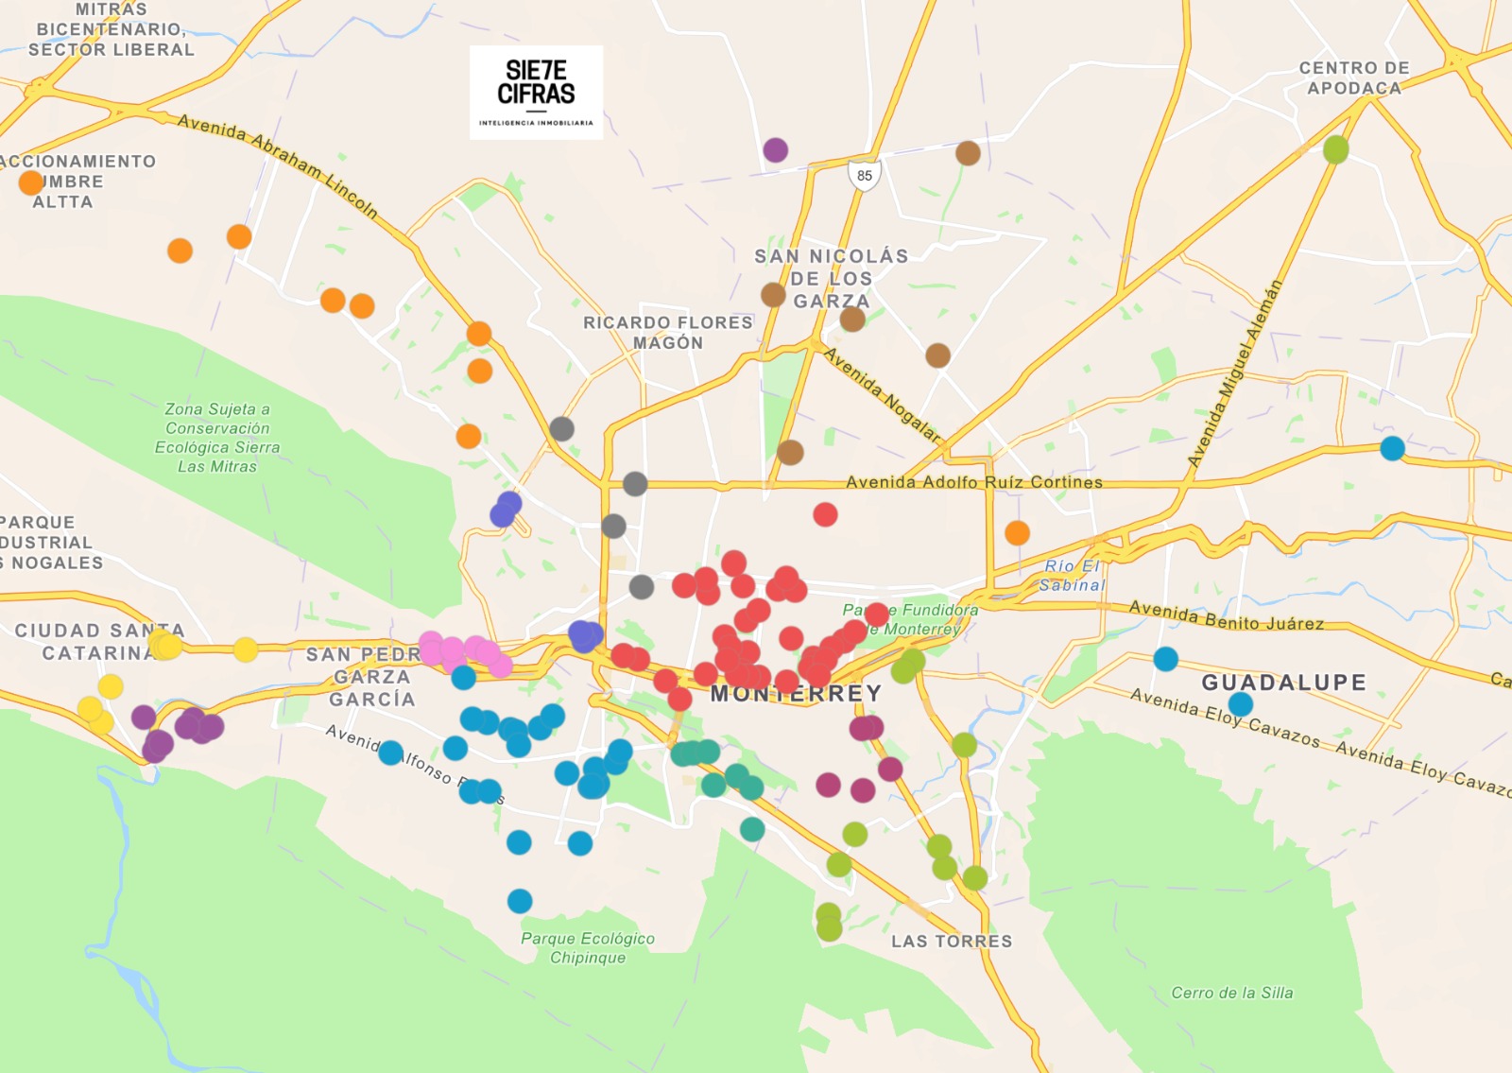Click the MONTERREY city label
The height and width of the screenshot is (1073, 1512).
pos(796,694)
